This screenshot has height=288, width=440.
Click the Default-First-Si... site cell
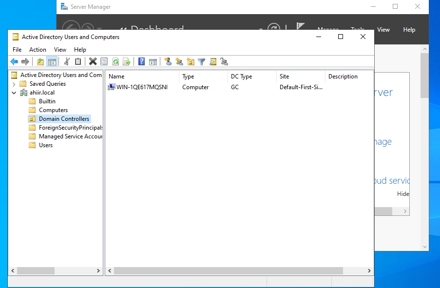click(301, 87)
